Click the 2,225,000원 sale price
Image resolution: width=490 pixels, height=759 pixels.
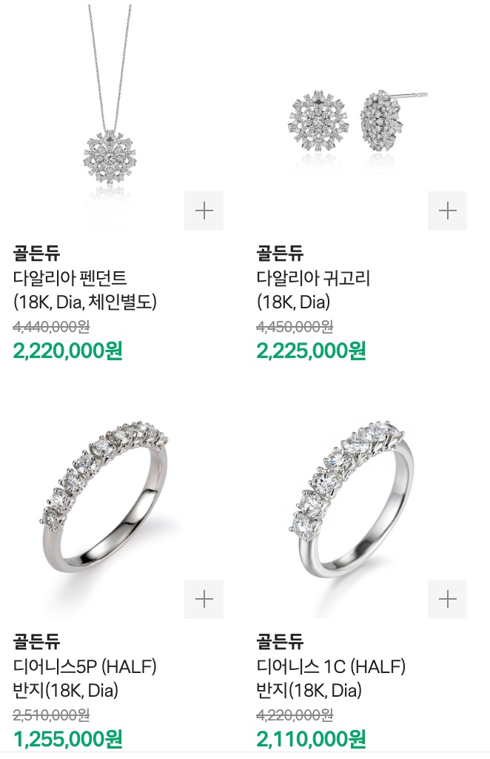(311, 351)
